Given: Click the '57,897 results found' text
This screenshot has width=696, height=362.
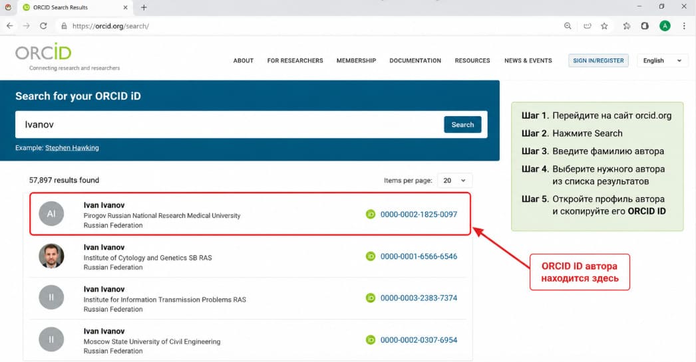Looking at the screenshot, I should point(64,180).
